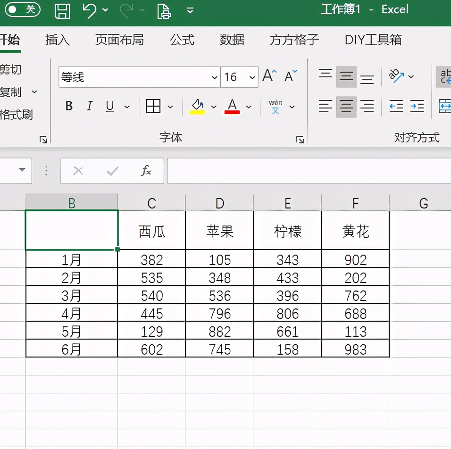The height and width of the screenshot is (449, 451).
Task: Select the cell containing 西瓜
Action: pyautogui.click(x=151, y=230)
